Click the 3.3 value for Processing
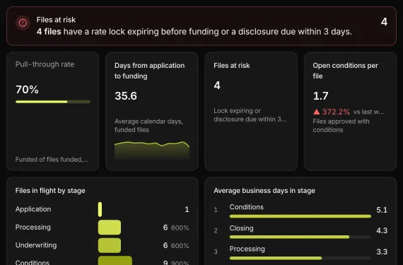403x265 pixels. pos(382,252)
